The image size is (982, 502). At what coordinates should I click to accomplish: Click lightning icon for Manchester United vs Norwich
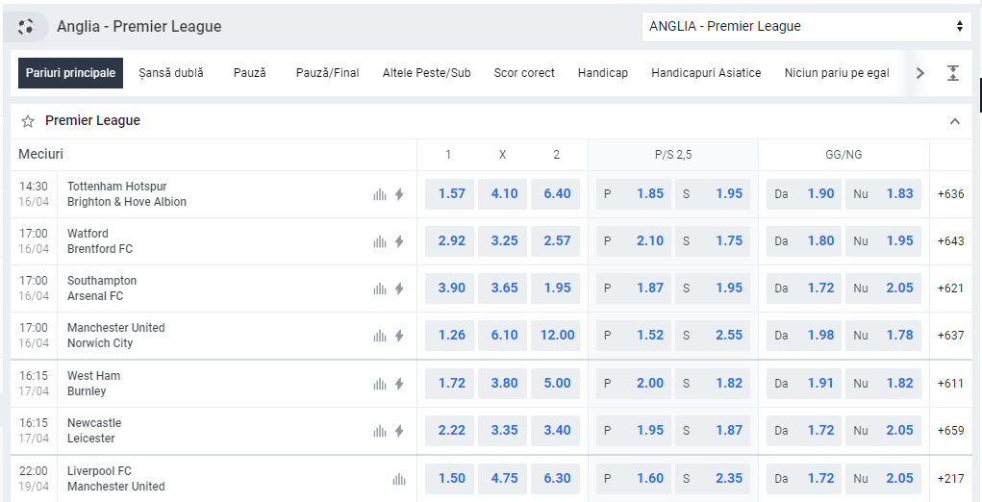point(399,336)
